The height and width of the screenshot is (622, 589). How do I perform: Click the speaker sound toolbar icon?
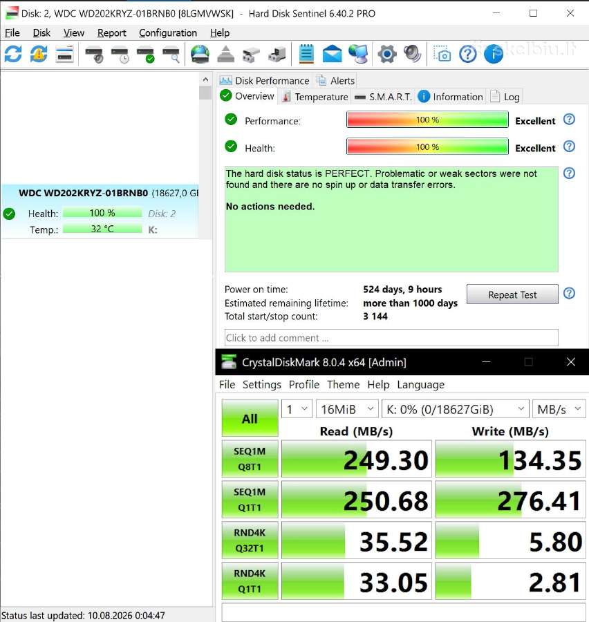(413, 53)
